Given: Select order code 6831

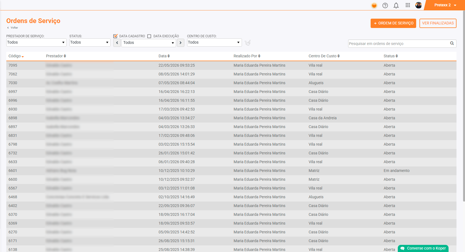Looking at the screenshot, I should click(13, 135).
